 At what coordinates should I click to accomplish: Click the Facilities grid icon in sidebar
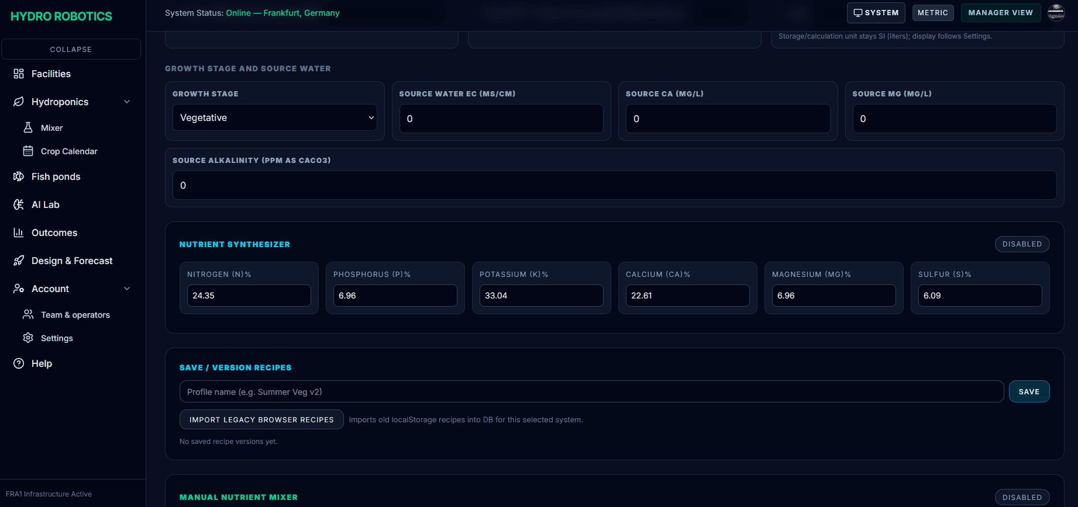pos(19,74)
